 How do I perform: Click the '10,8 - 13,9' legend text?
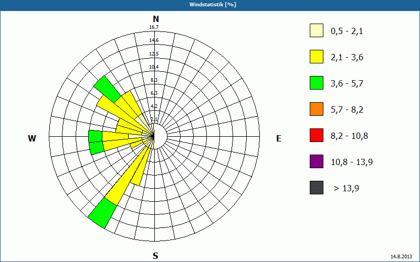pos(352,162)
